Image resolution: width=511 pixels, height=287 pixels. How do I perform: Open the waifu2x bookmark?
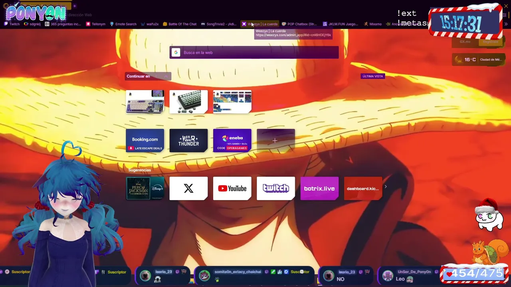coord(150,24)
